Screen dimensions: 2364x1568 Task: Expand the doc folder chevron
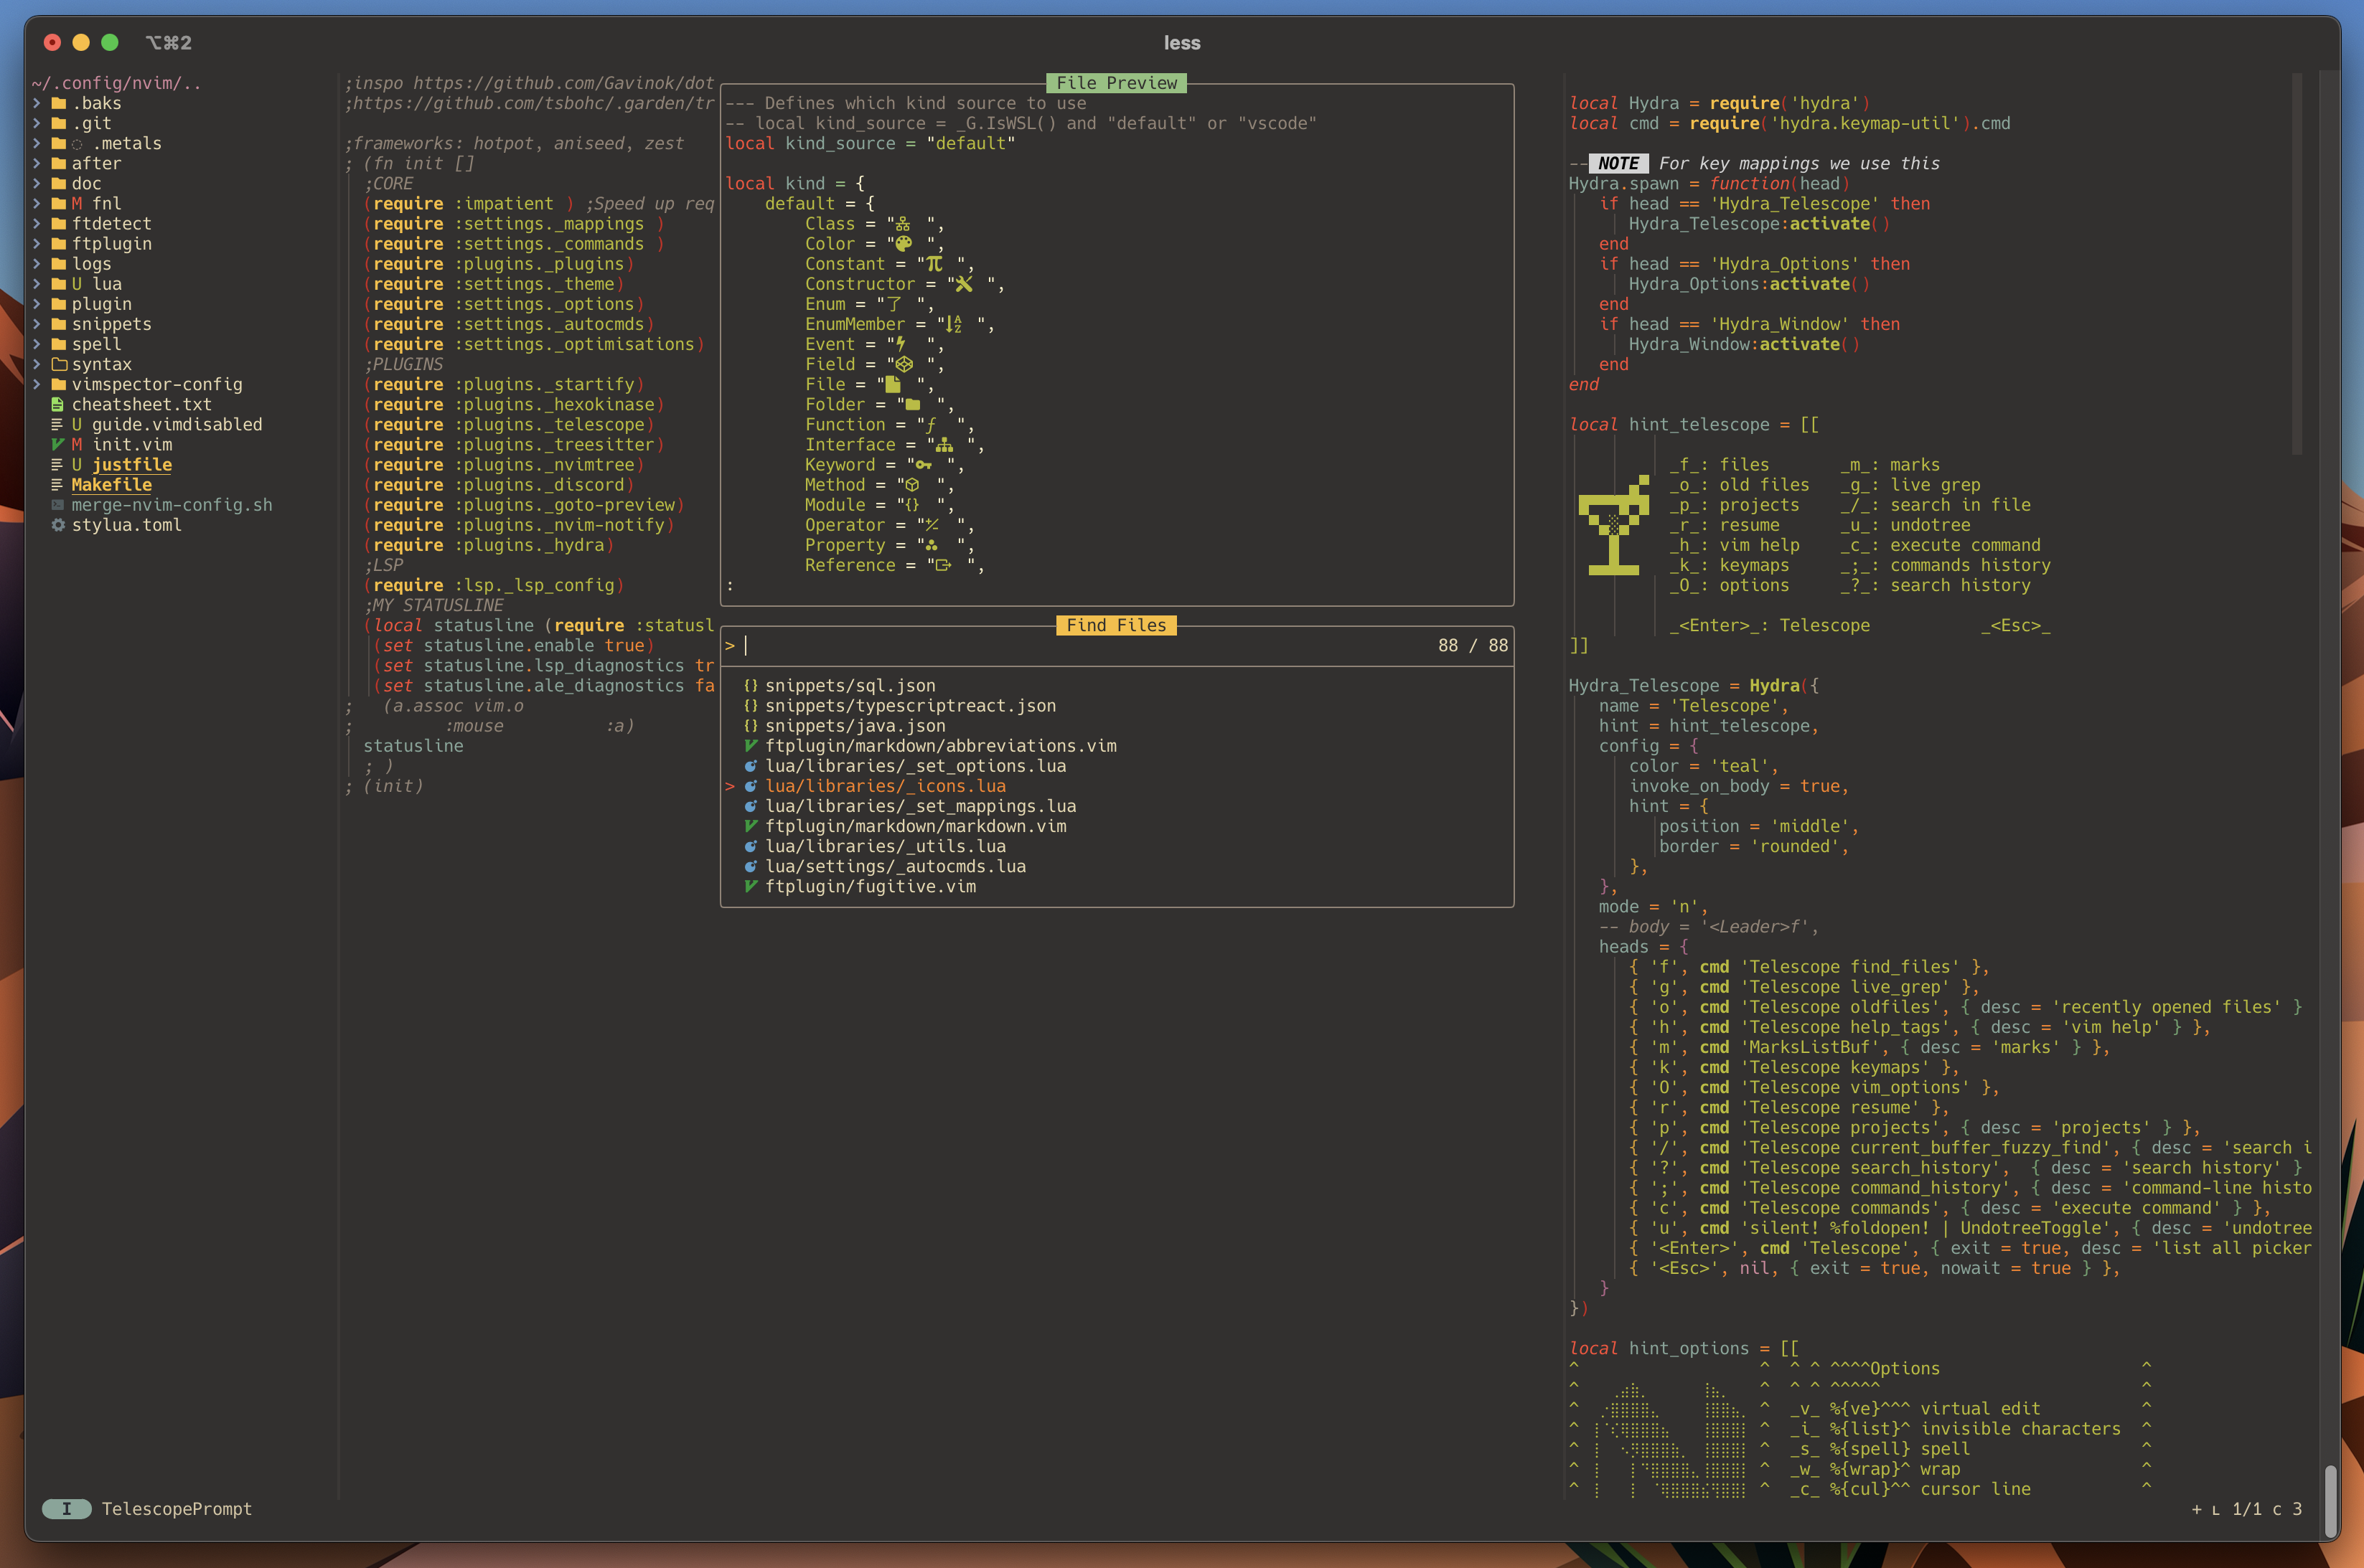pyautogui.click(x=37, y=184)
